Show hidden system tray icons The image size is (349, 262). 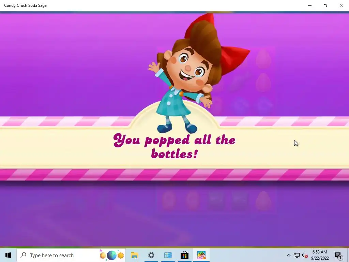click(288, 255)
